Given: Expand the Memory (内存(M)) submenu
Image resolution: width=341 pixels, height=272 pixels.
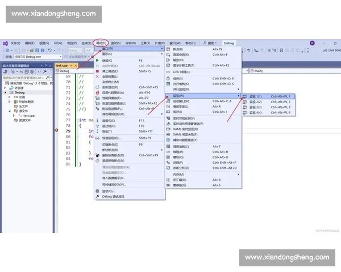Looking at the screenshot, I should point(203,175).
